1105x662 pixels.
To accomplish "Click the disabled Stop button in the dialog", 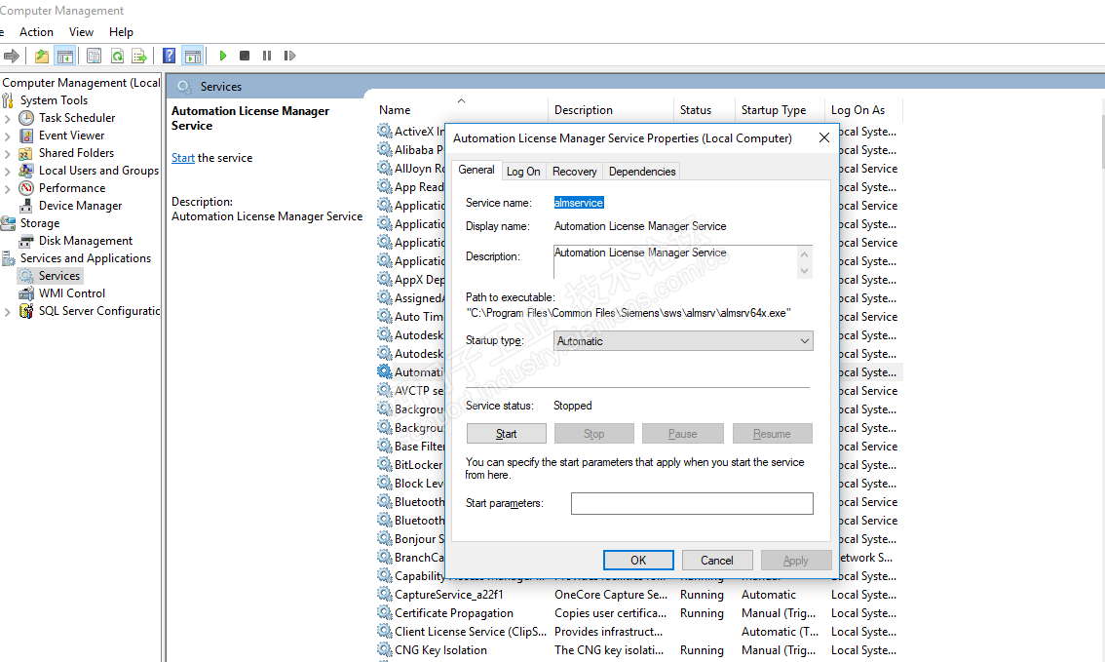I will 594,434.
